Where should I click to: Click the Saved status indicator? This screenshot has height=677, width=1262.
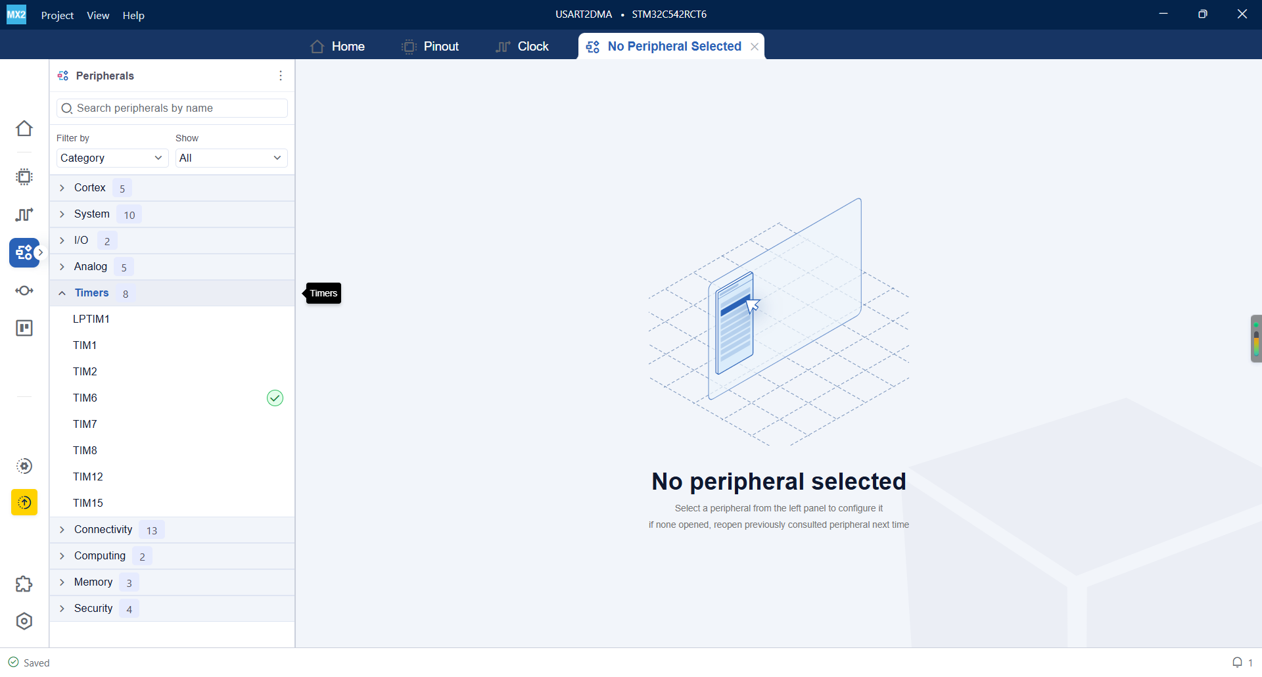[29, 663]
